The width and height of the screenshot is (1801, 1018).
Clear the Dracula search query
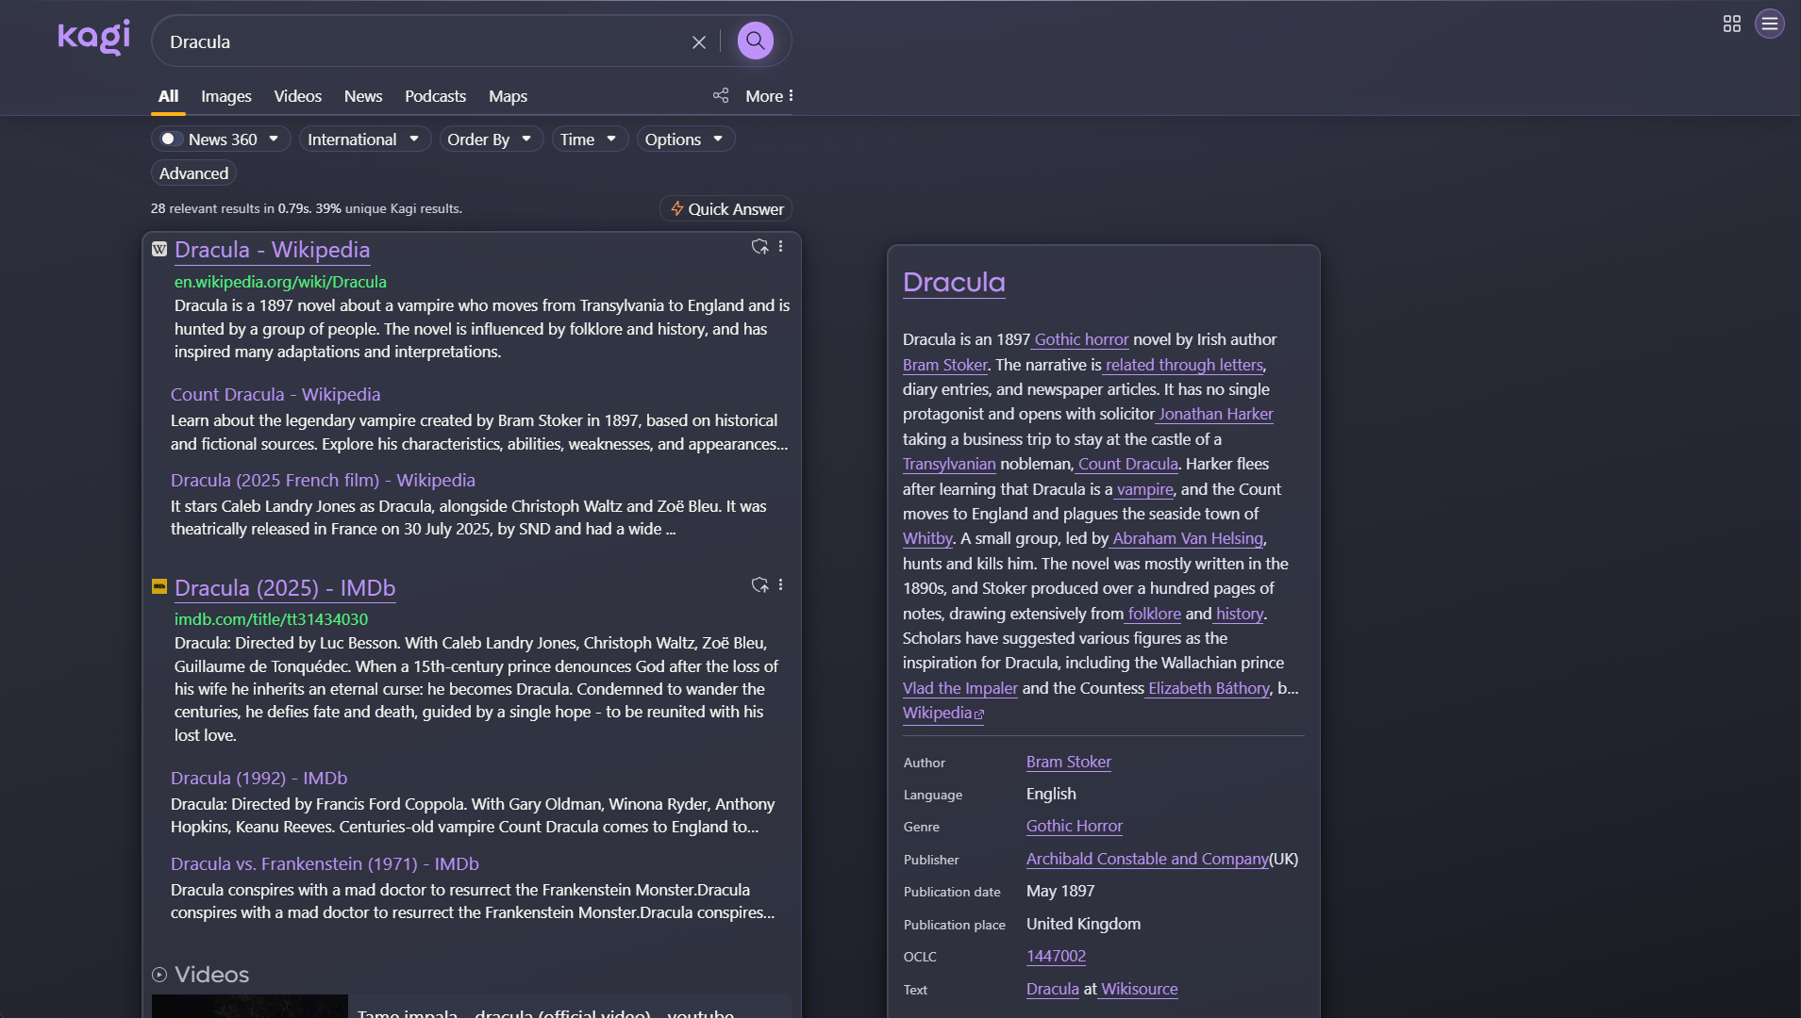pyautogui.click(x=699, y=42)
